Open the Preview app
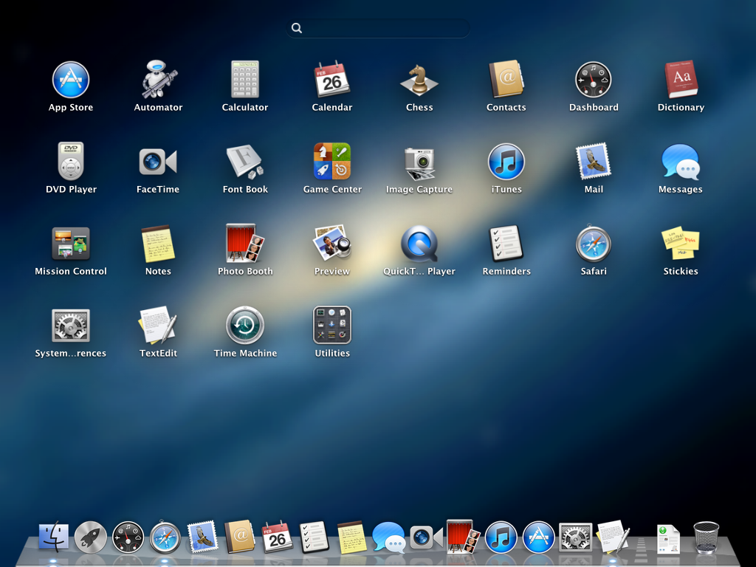The height and width of the screenshot is (567, 756). (x=332, y=244)
